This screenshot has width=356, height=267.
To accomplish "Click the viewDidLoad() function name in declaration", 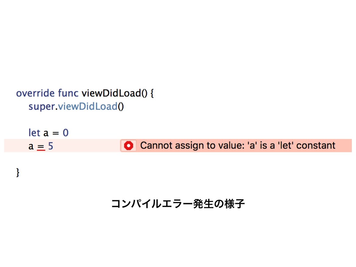I will point(114,93).
